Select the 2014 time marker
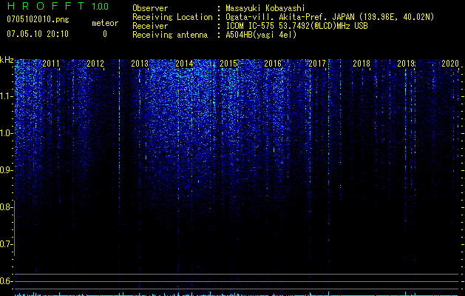 184,64
